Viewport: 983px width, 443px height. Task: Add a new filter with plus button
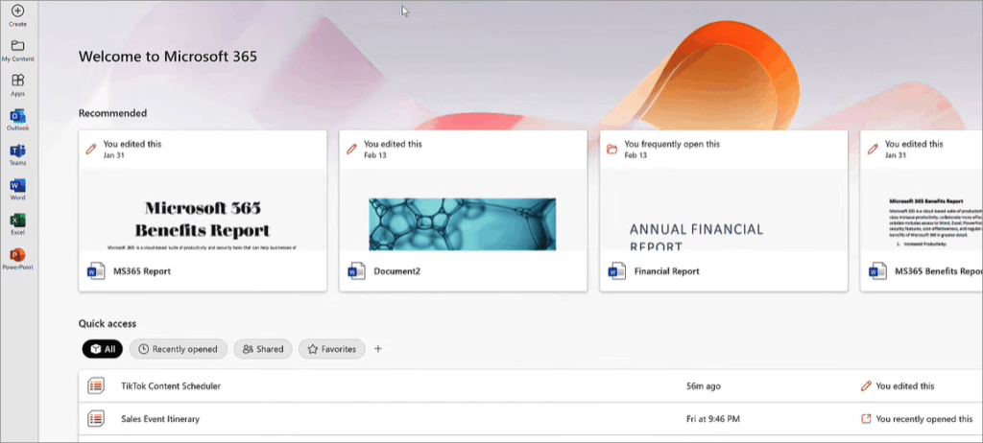pos(378,349)
